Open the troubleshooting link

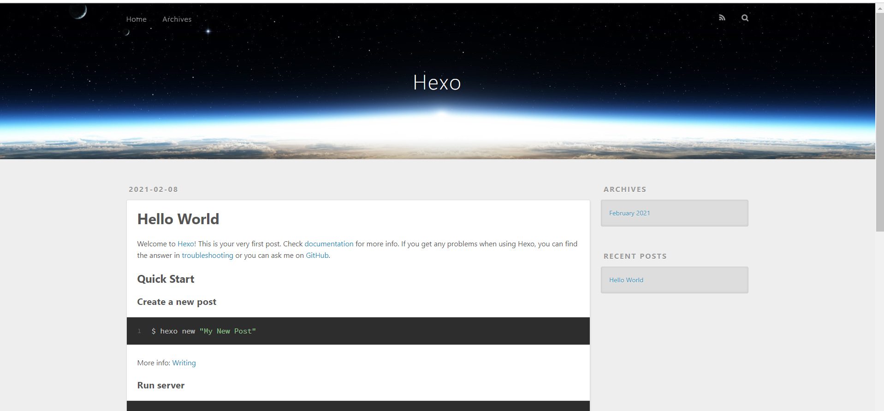pos(208,255)
